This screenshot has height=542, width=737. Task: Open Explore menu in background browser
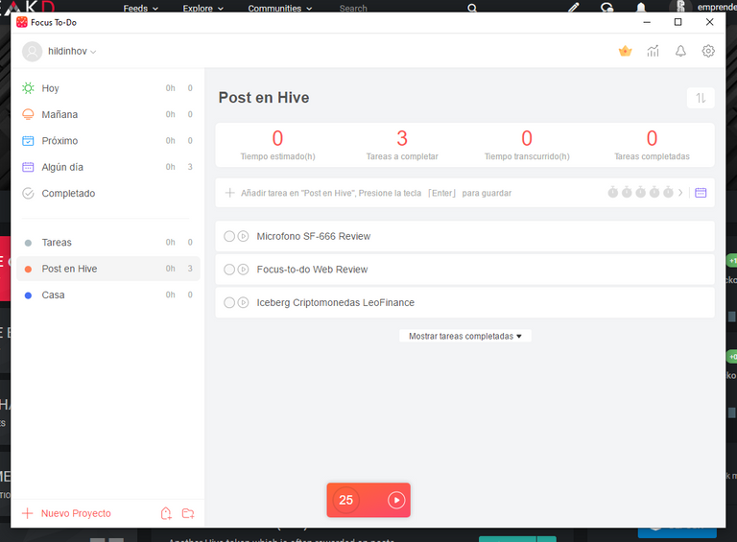(x=202, y=8)
